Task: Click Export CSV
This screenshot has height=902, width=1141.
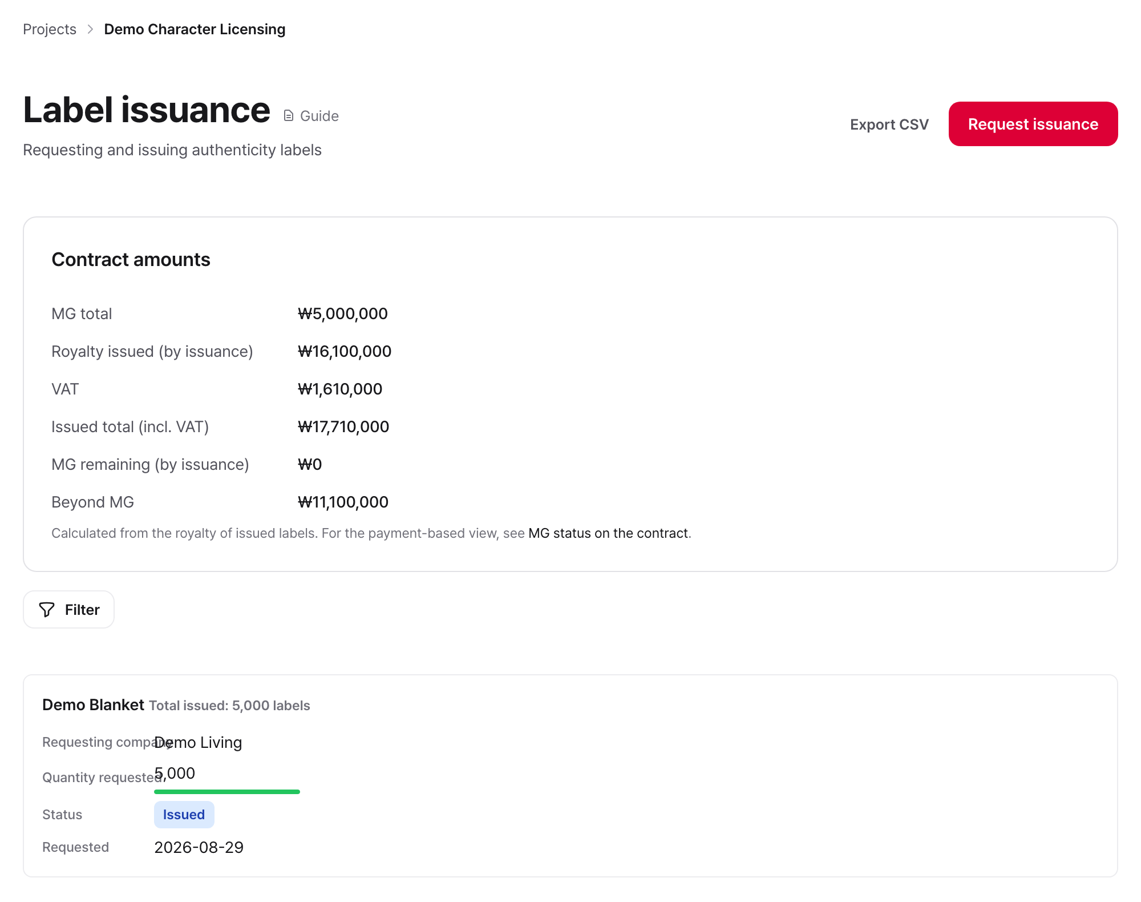Action: click(x=889, y=124)
